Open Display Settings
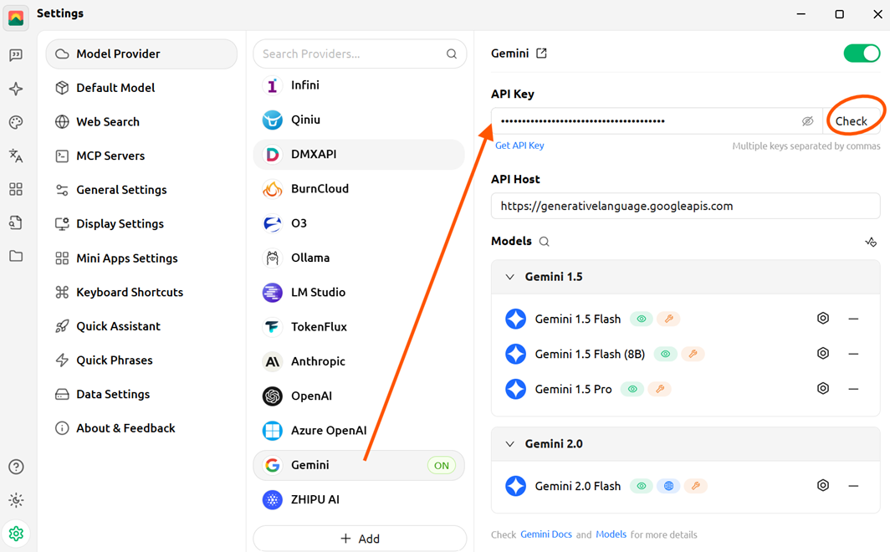890x552 pixels. [x=141, y=224]
